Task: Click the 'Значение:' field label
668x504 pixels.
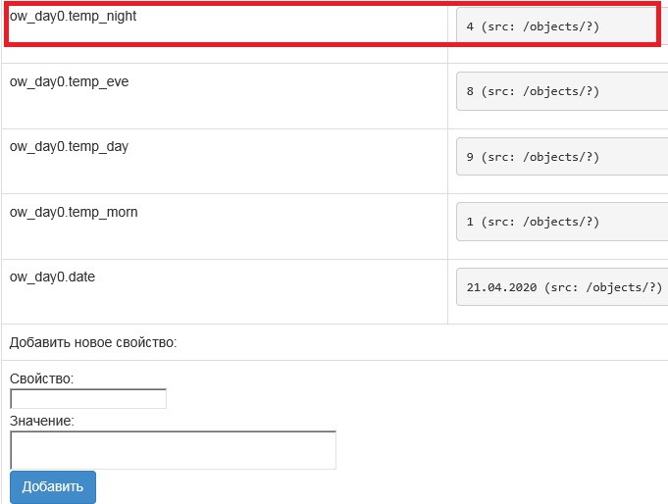Action: pos(42,421)
